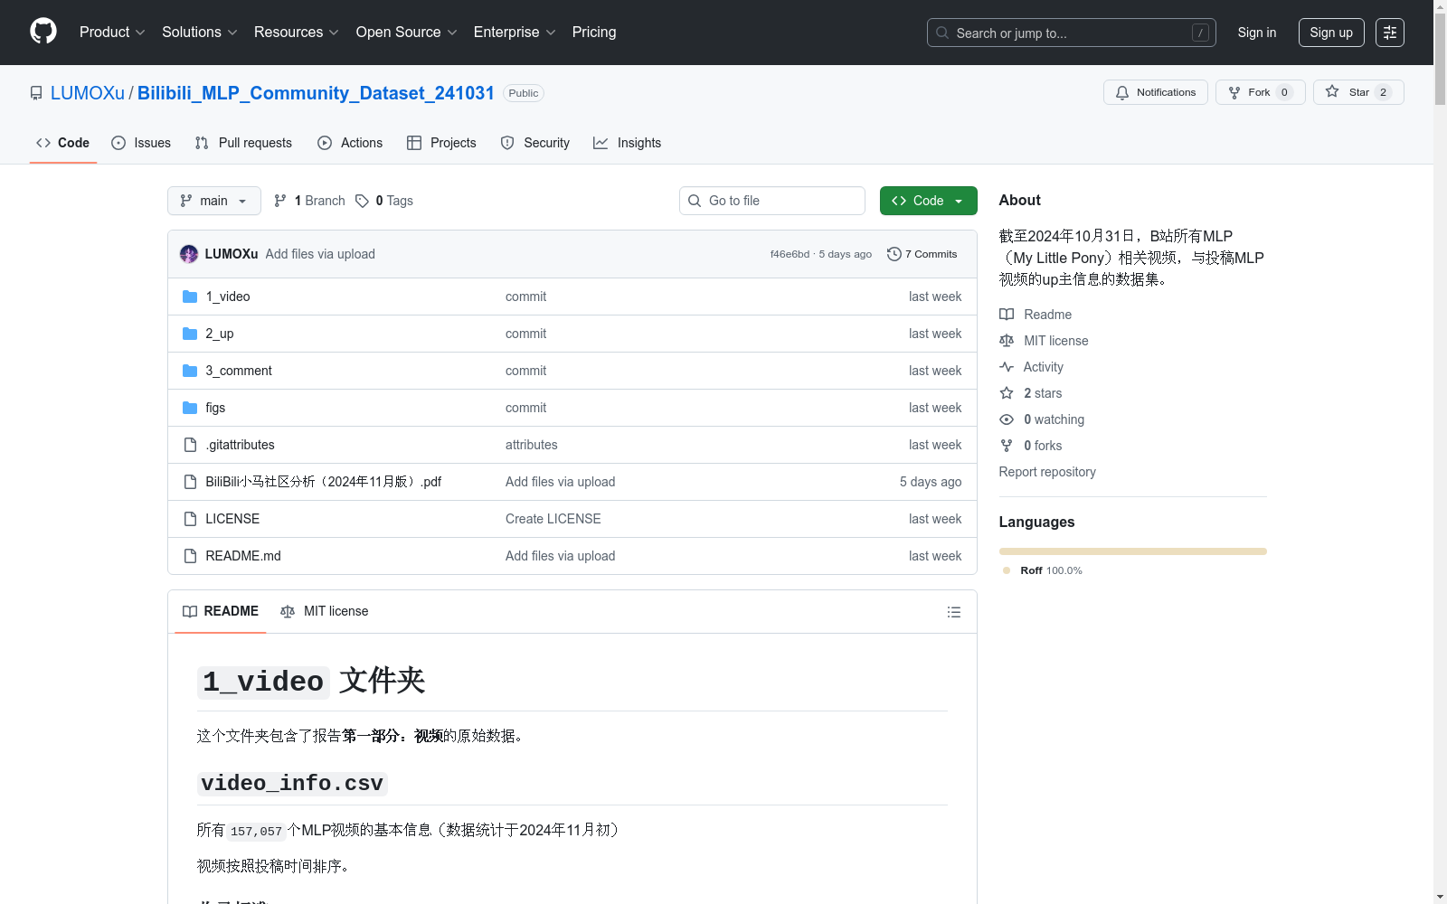1447x904 pixels.
Task: Switch to the Projects tab
Action: 441,143
